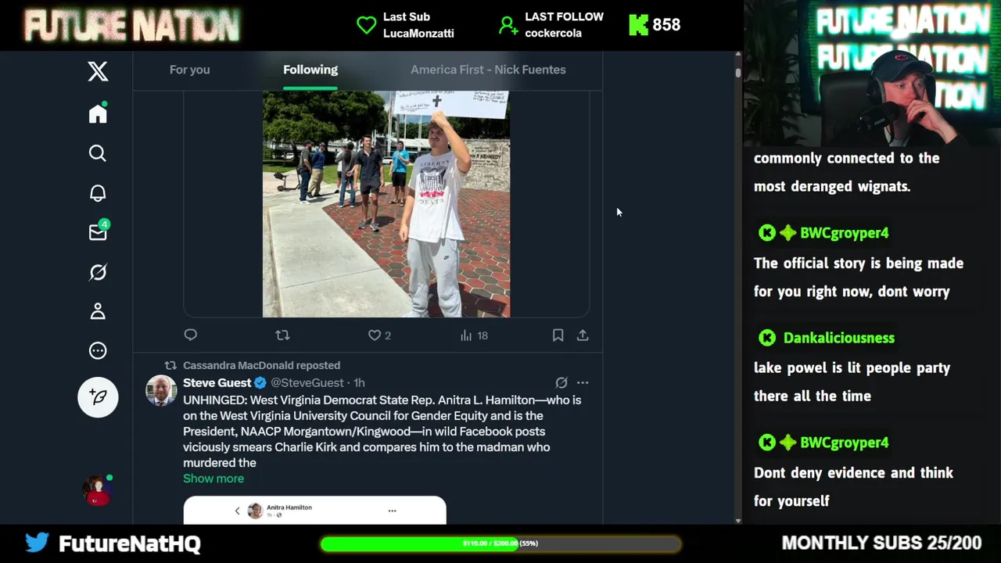This screenshot has width=1001, height=563.
Task: Expand the post with Show more
Action: tap(213, 479)
